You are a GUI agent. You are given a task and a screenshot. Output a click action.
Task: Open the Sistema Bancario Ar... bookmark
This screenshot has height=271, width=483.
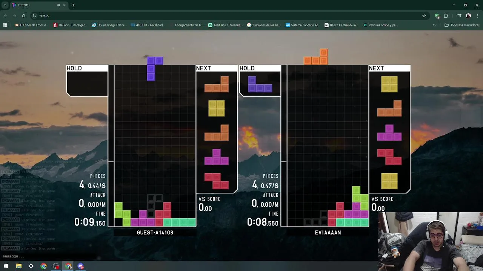point(303,25)
